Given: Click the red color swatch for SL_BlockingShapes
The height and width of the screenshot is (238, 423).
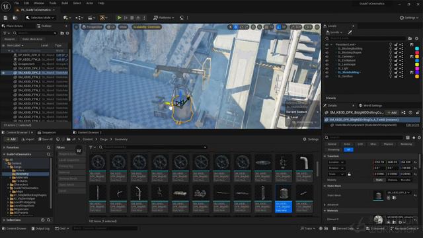Looking at the screenshot, I should [417, 53].
